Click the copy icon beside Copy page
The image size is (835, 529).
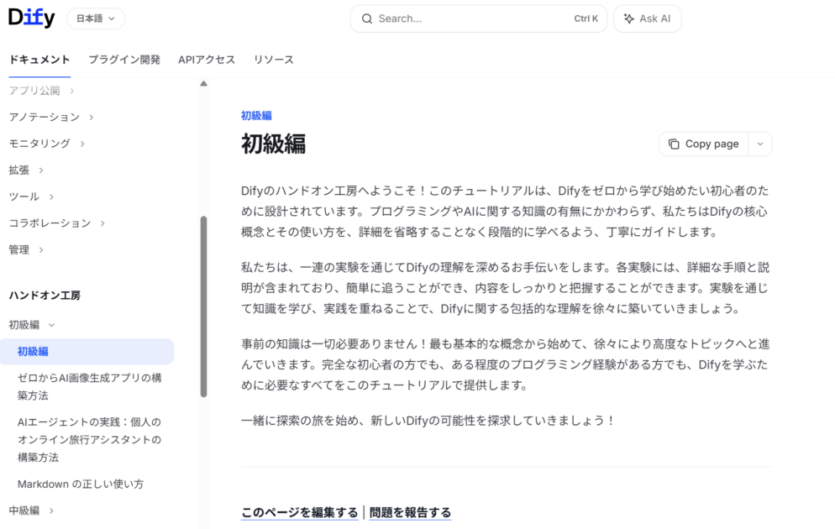[x=674, y=144]
